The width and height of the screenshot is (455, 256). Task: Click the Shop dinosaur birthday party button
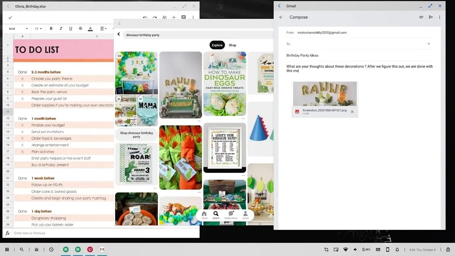tap(136, 134)
